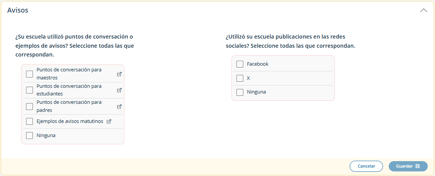Viewport: 435px width, 176px height.
Task: Tick the X social media checkbox
Action: tap(240, 78)
